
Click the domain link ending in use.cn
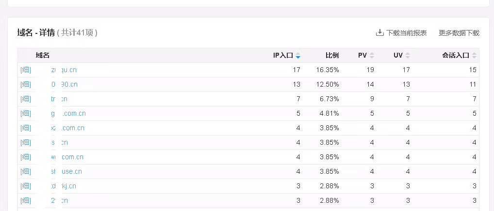click(66, 172)
